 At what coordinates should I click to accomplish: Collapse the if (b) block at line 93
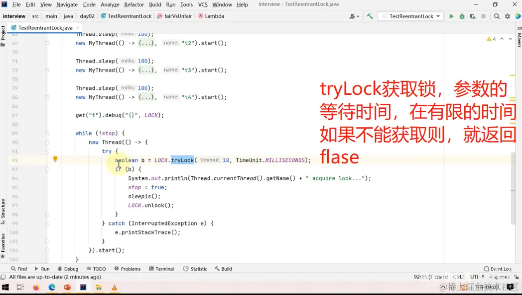(x=47, y=169)
